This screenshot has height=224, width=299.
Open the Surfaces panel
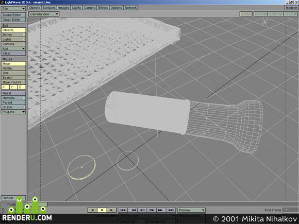pos(49,8)
